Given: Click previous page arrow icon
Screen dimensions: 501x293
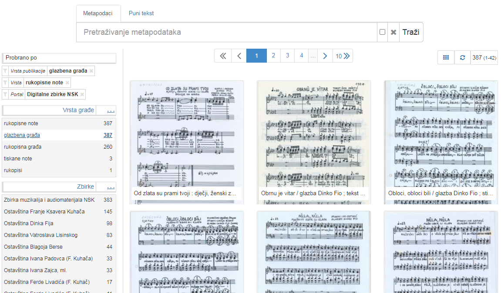Looking at the screenshot, I should point(239,56).
